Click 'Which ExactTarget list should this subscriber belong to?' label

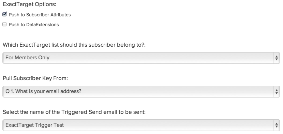(x=74, y=45)
